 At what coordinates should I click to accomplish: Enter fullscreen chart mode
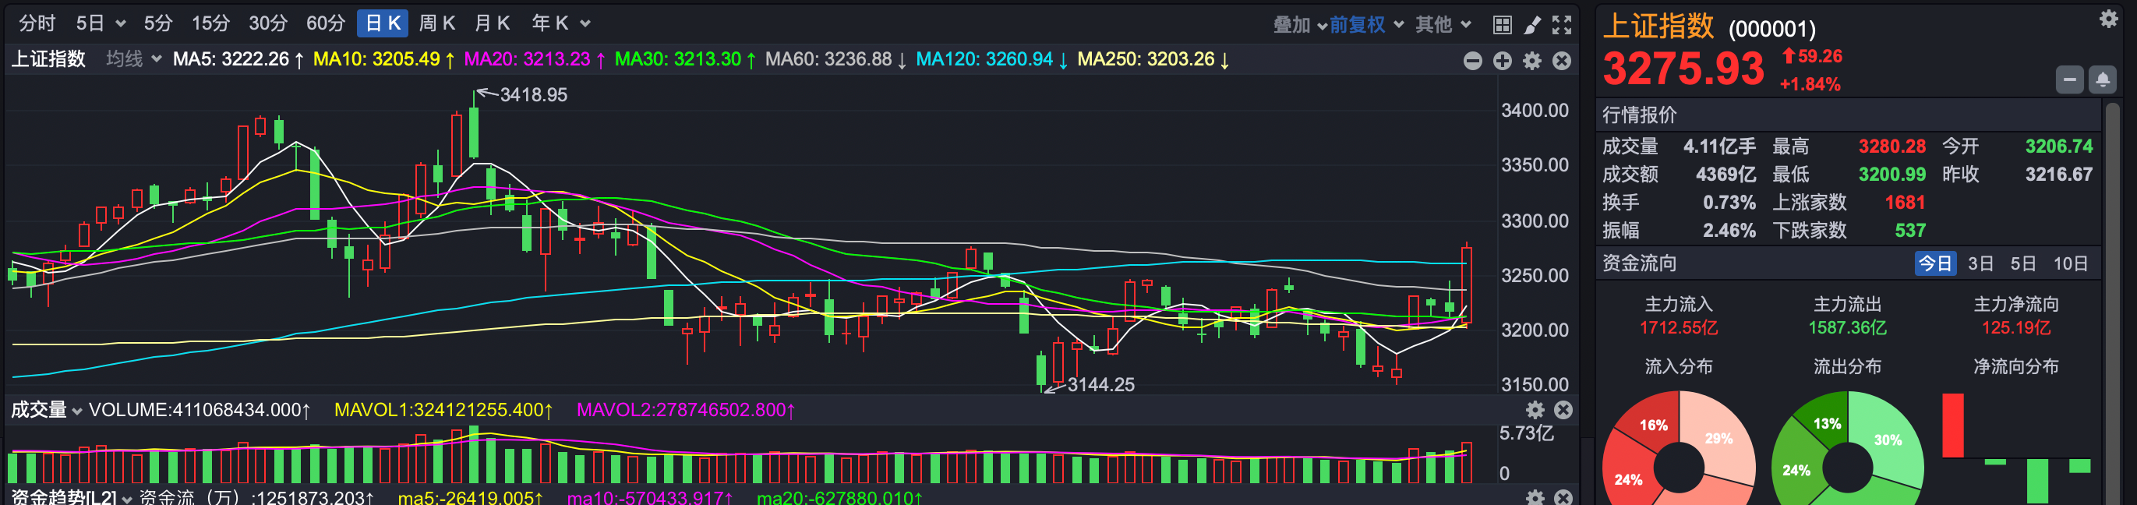pyautogui.click(x=1562, y=25)
